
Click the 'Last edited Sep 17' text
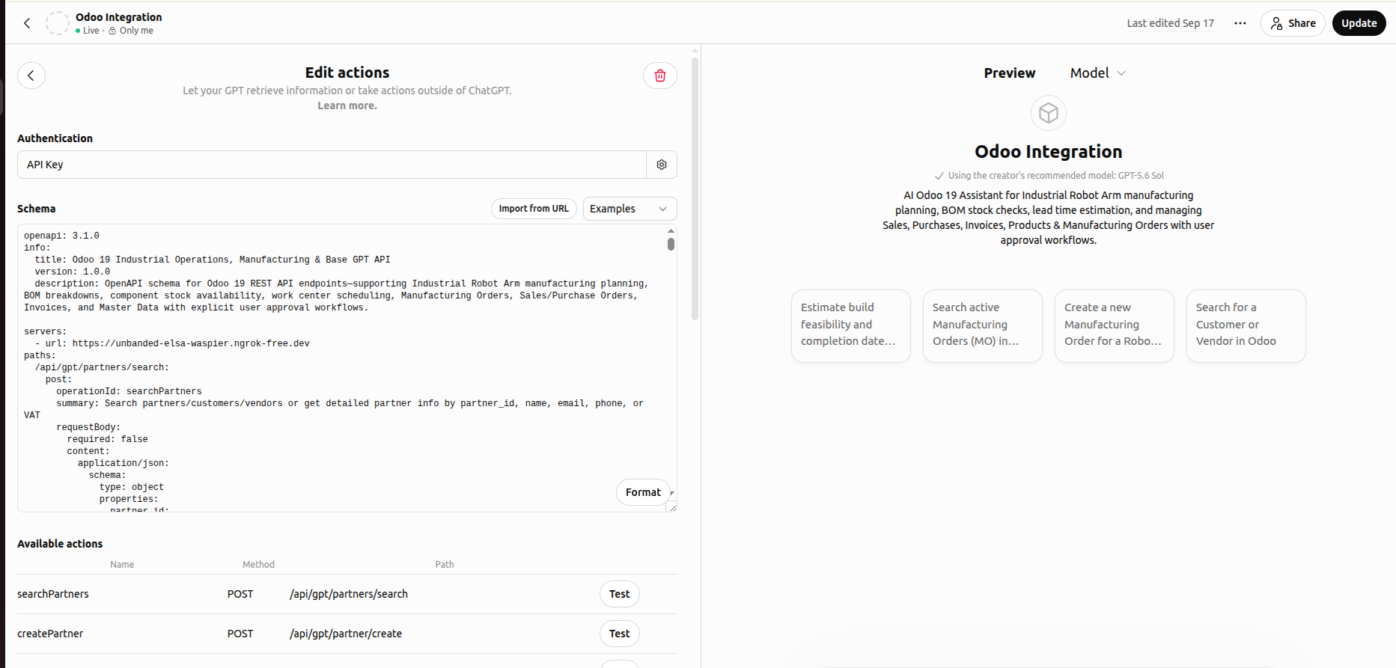1171,23
